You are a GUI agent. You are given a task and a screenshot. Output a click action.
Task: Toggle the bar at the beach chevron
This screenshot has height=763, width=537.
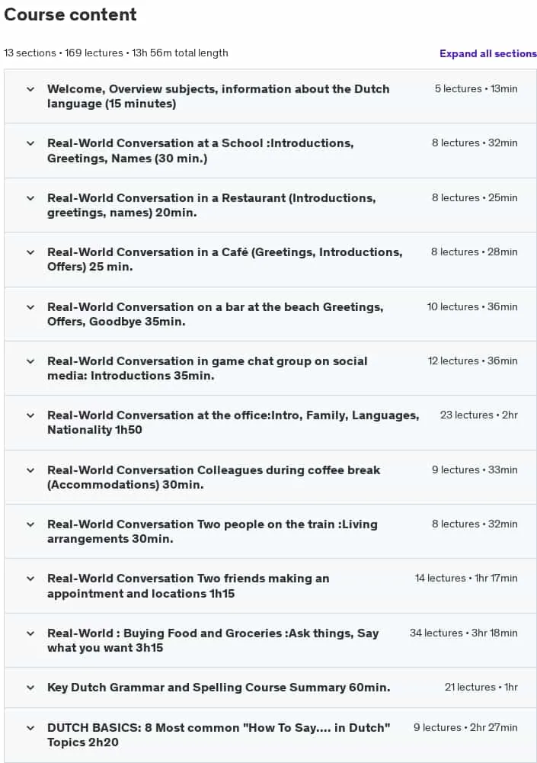[30, 307]
